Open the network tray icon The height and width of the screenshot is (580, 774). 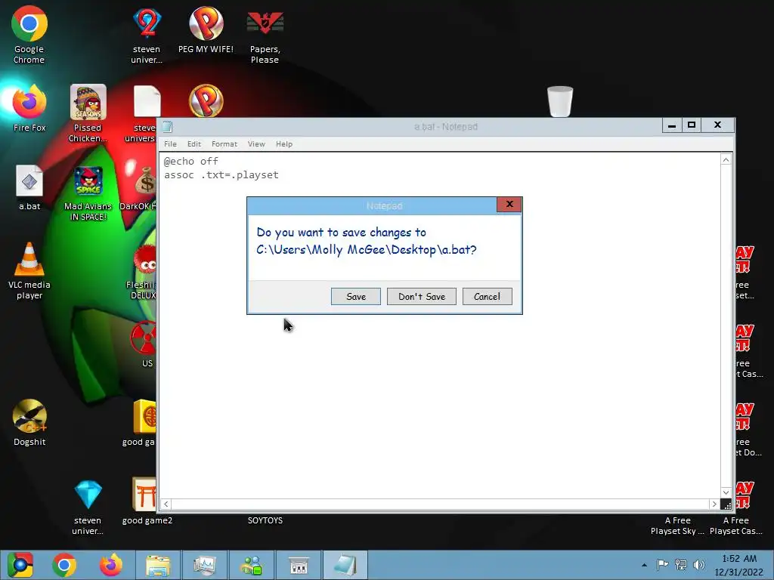681,565
